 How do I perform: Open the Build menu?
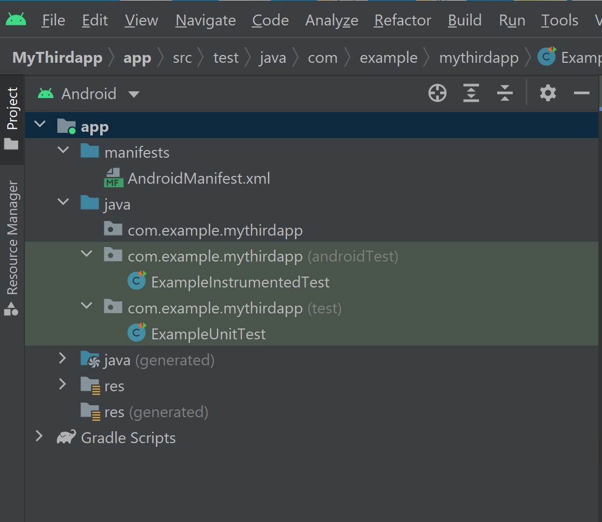coord(464,20)
